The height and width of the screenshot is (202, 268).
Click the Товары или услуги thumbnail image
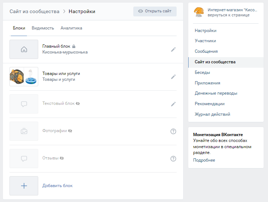24,77
